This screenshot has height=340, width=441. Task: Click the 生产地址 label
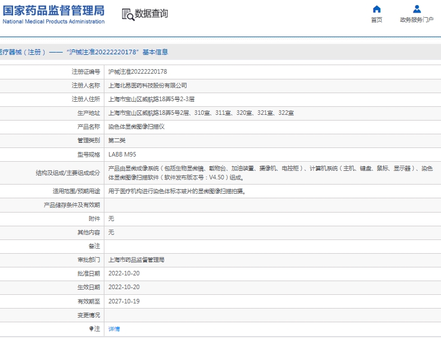(x=88, y=113)
